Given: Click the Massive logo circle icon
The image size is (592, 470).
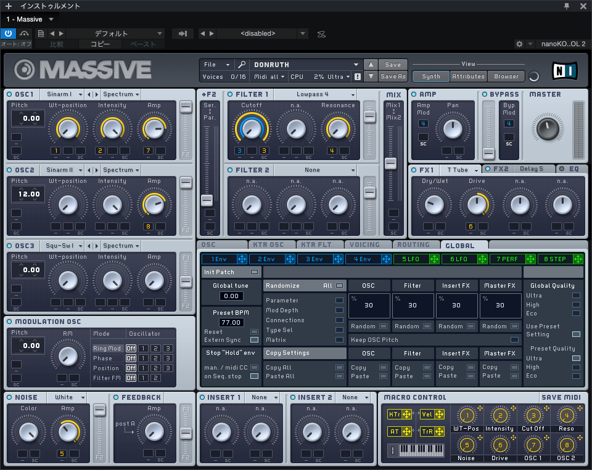Looking at the screenshot, I should click(25, 70).
